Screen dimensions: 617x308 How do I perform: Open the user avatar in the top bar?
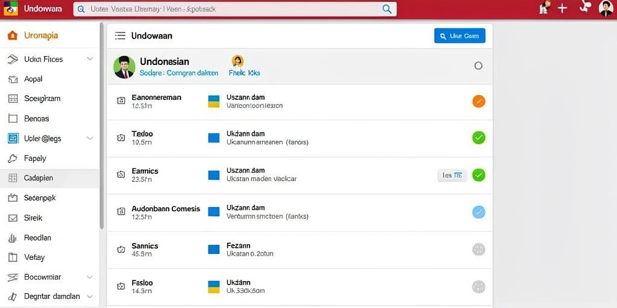tap(606, 8)
